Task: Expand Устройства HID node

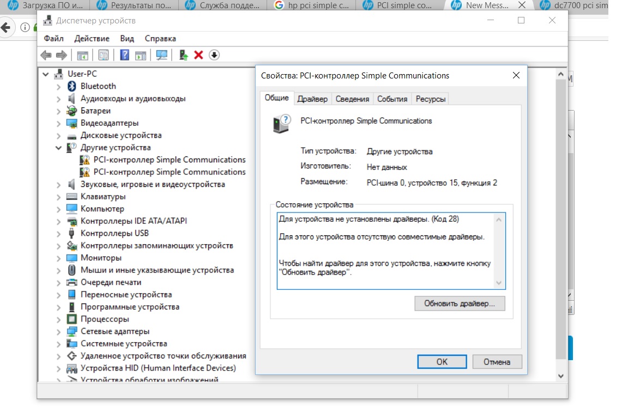Action: coord(58,368)
